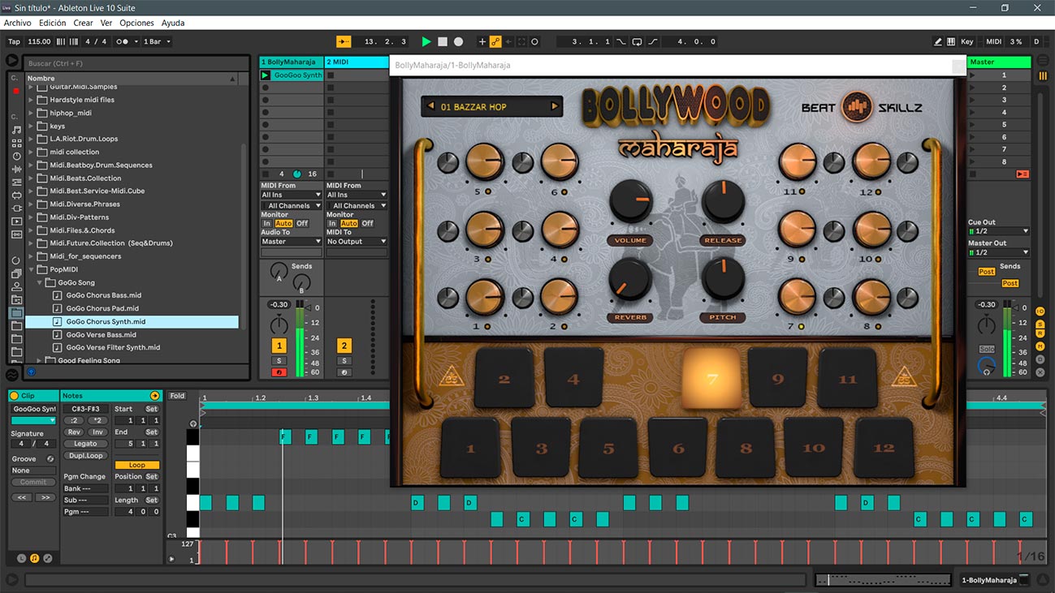The width and height of the screenshot is (1055, 593).
Task: Hit drum pad 12
Action: pyautogui.click(x=884, y=448)
